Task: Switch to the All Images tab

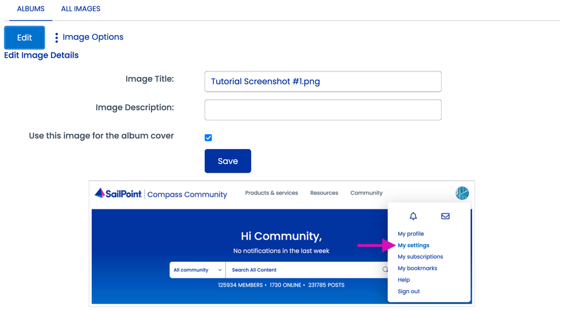Action: click(81, 9)
